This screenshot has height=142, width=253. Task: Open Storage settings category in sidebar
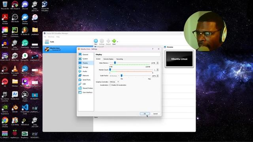click(x=85, y=67)
